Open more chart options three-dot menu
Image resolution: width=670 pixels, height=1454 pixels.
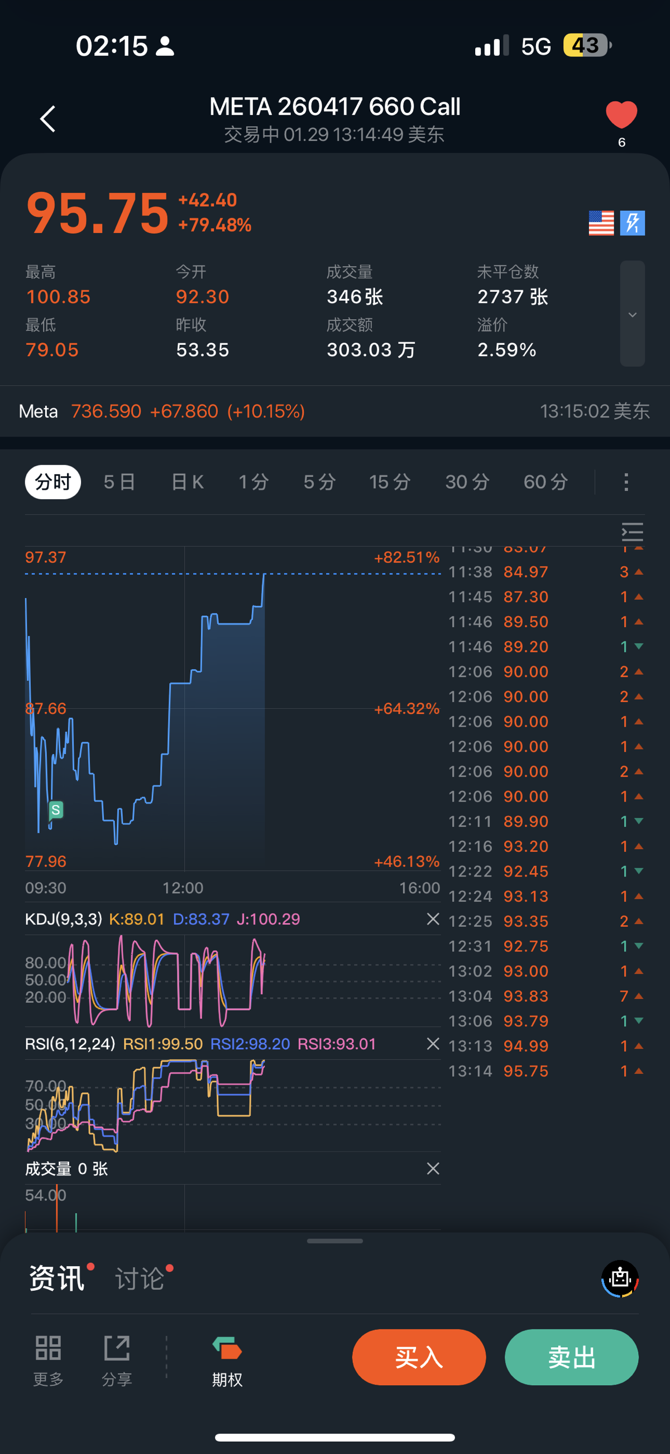tap(626, 482)
